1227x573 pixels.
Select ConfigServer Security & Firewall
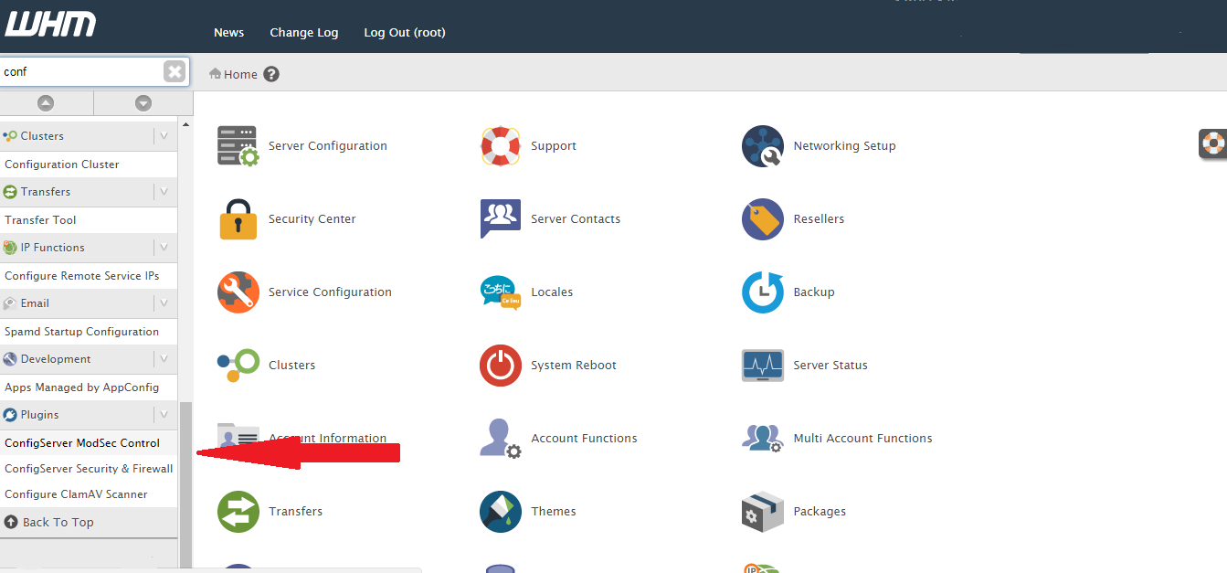89,469
